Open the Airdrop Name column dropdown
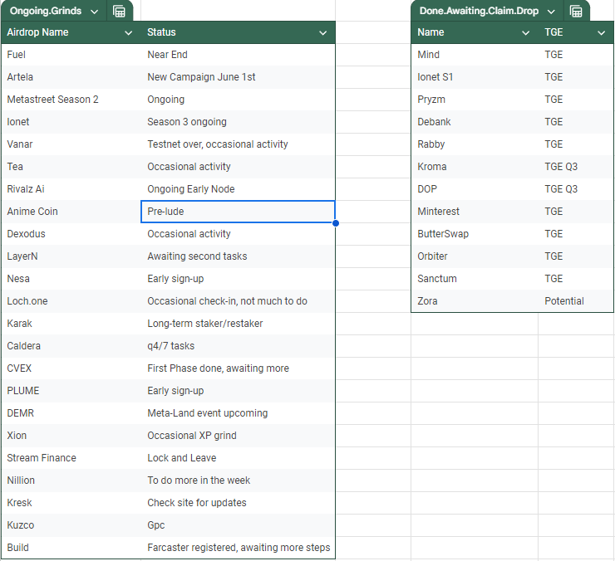The width and height of the screenshot is (615, 561). click(x=128, y=33)
